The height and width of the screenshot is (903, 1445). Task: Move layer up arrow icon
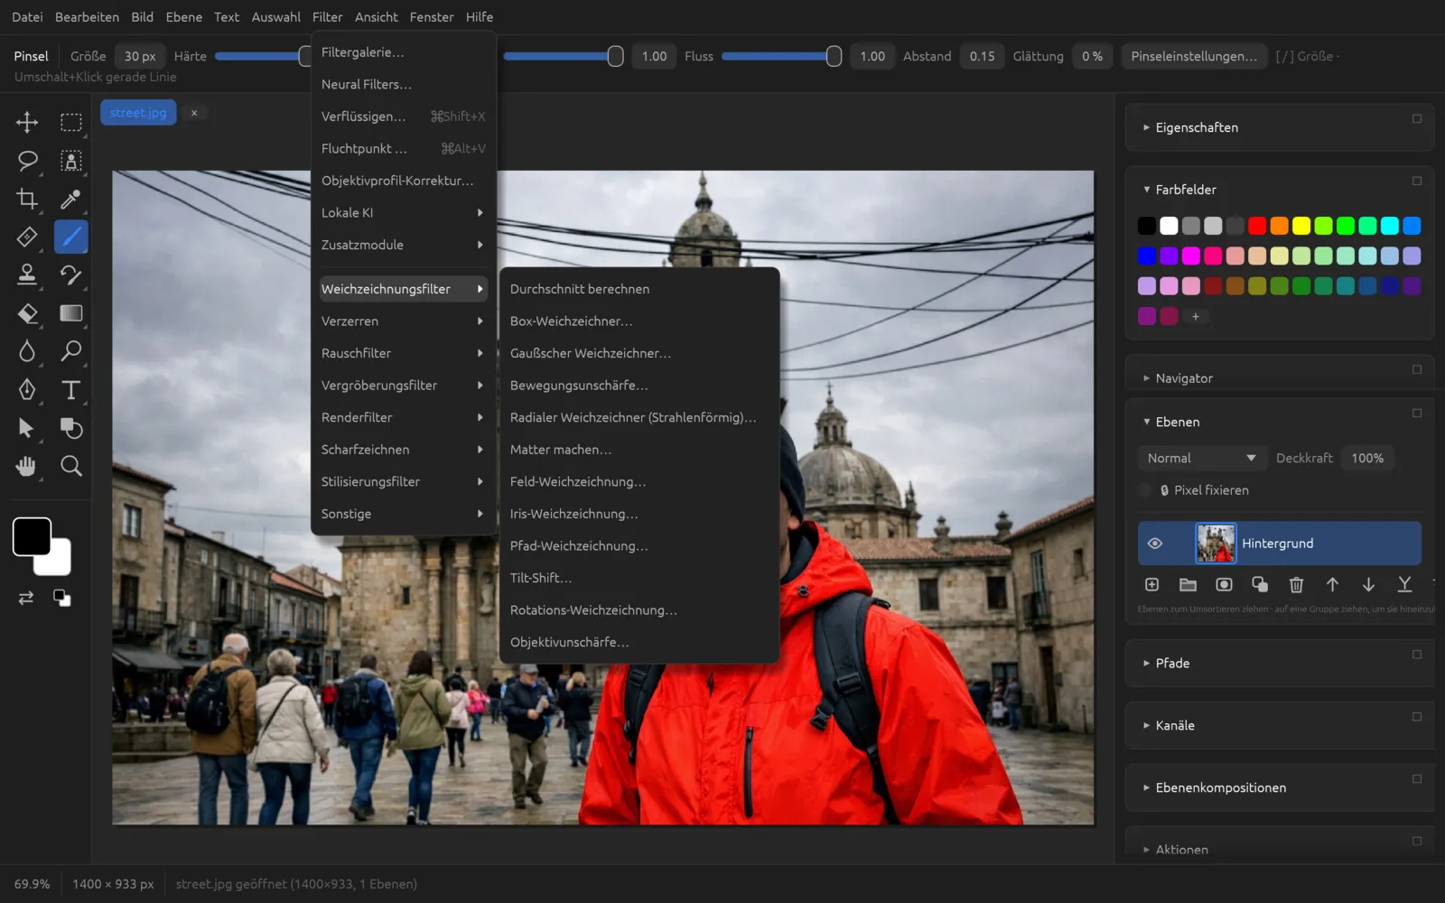pos(1332,585)
